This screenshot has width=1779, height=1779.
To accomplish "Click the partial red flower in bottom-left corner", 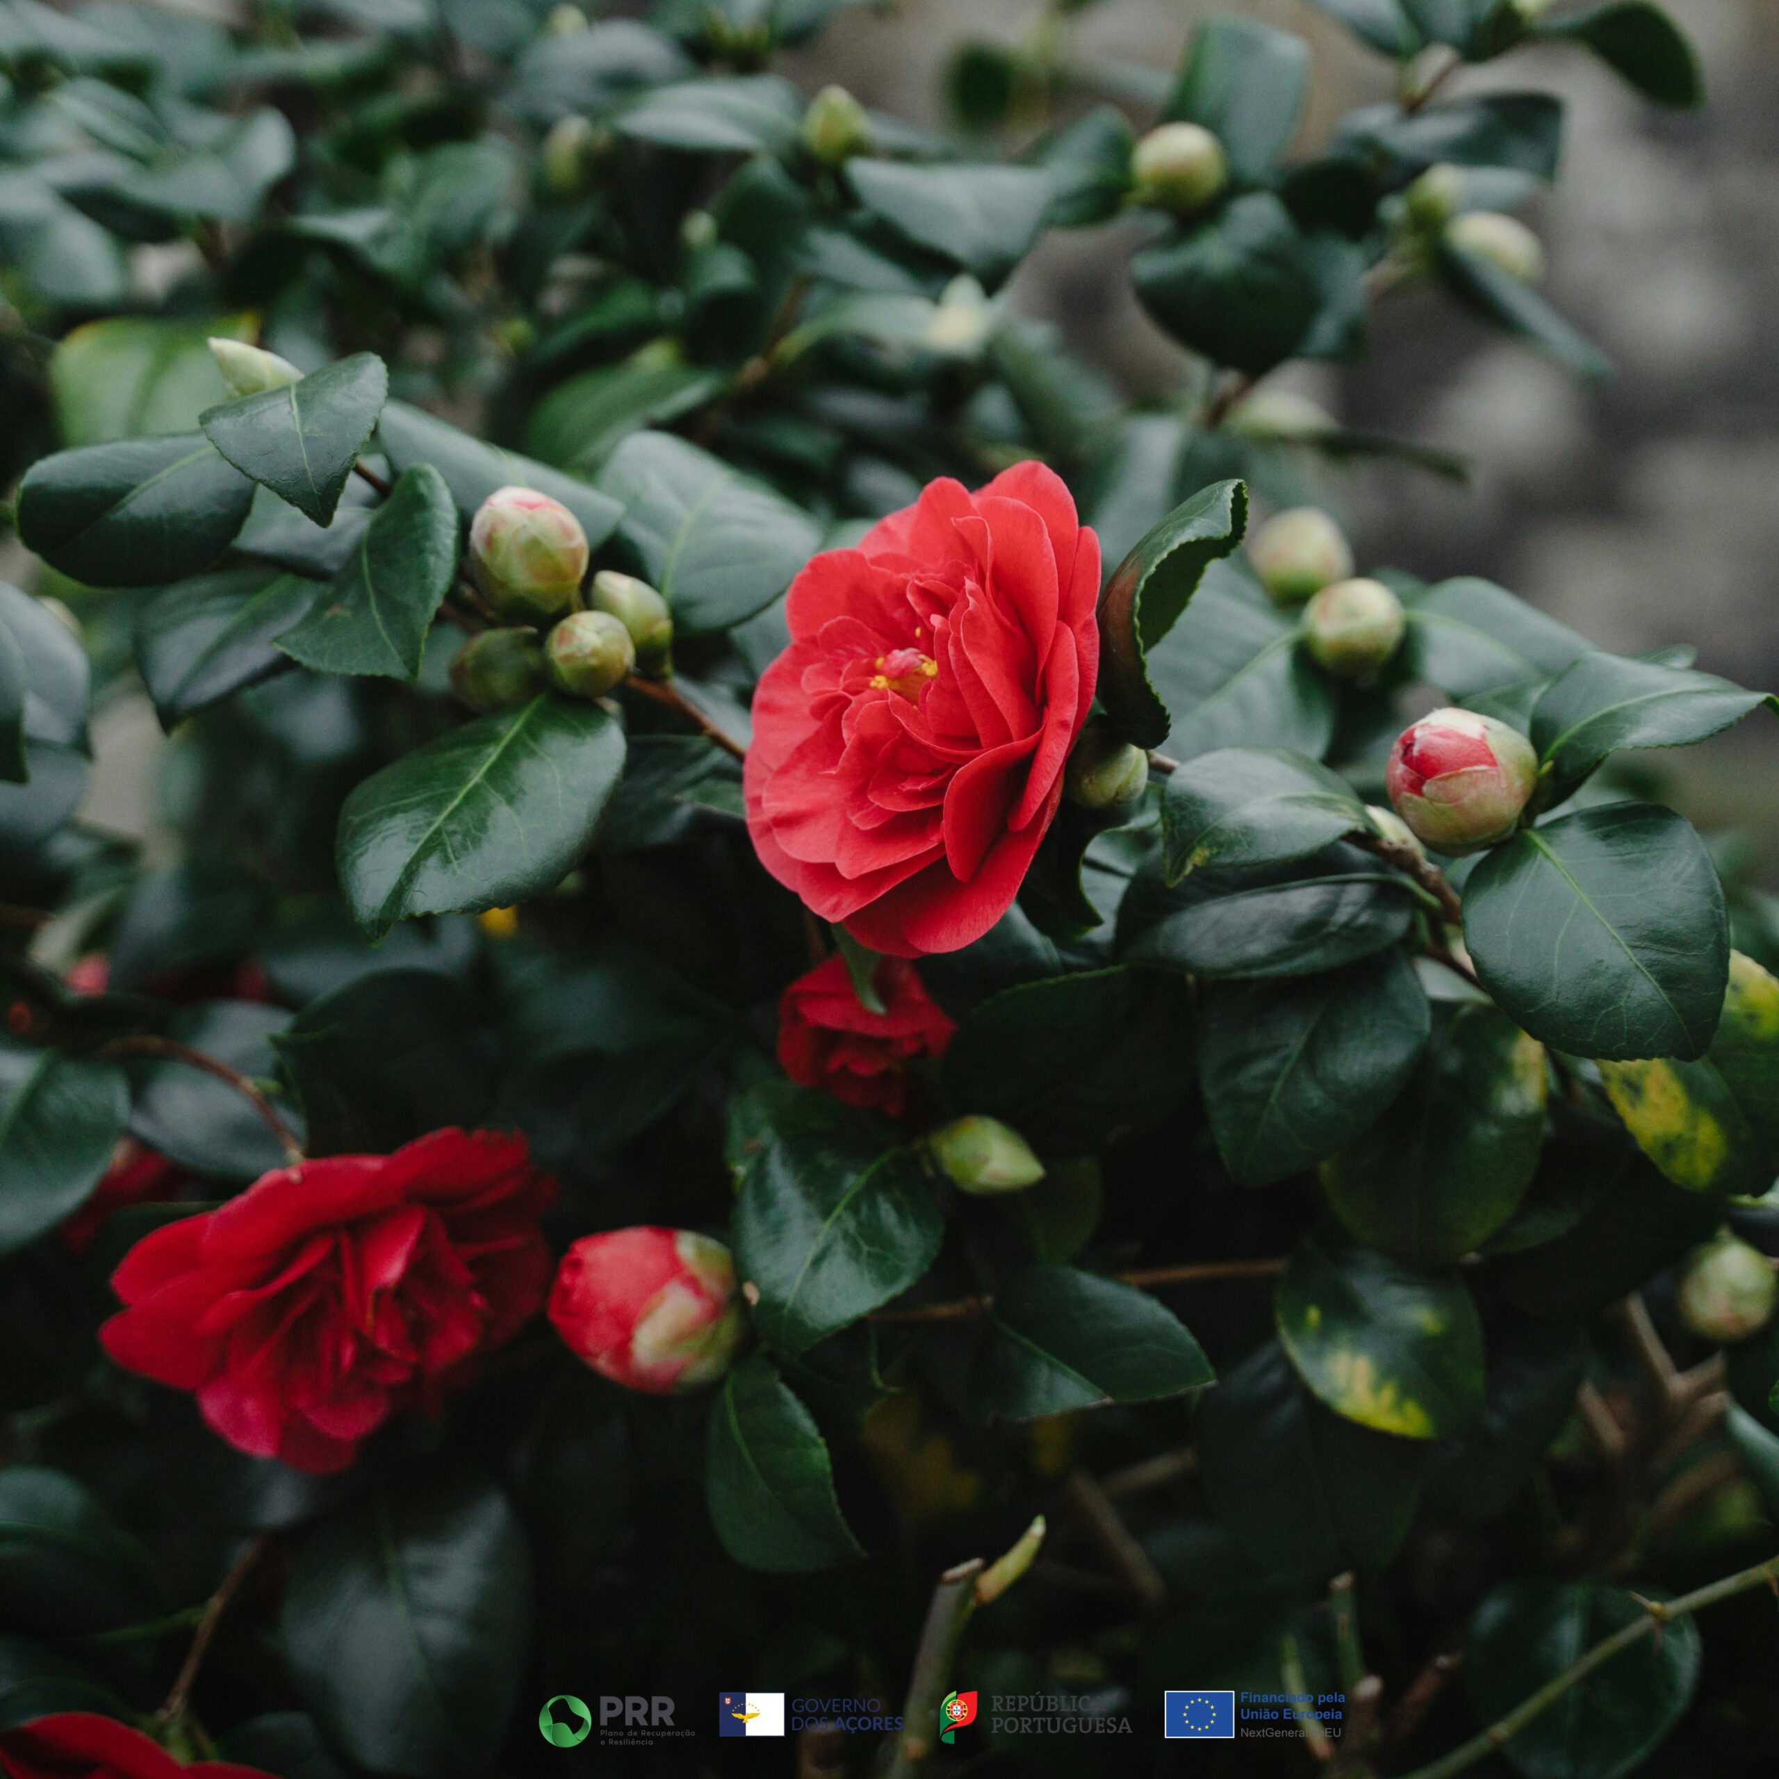I will point(92,1750).
